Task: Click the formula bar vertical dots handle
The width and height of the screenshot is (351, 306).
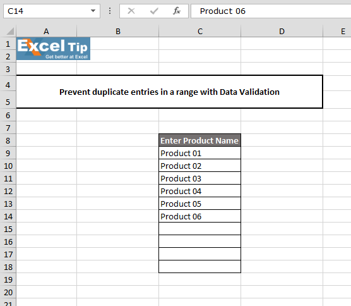Action: point(110,11)
